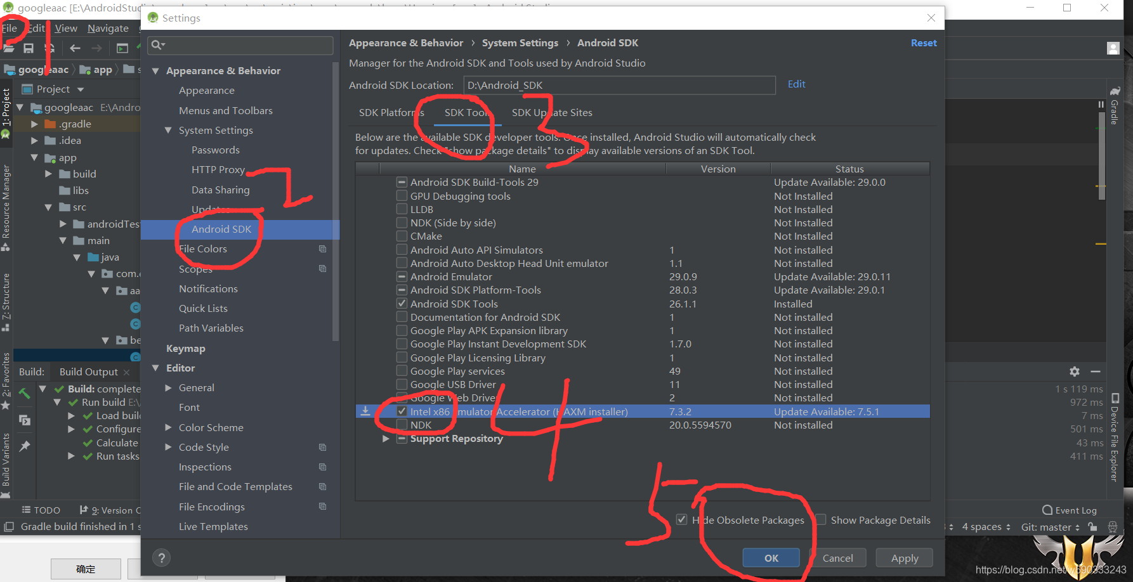1133x582 pixels.
Task: Check the NDK (Side by side) checkbox
Action: tap(402, 223)
